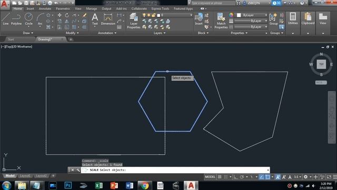The height and width of the screenshot is (190, 337).
Task: Add a new drawing tab with plus
Action: click(71, 40)
